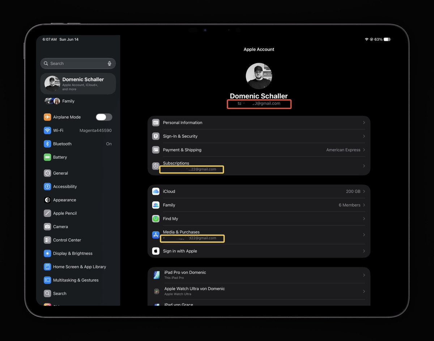Image resolution: width=434 pixels, height=341 pixels.
Task: Click the status bar battery indicator
Action: [x=387, y=39]
